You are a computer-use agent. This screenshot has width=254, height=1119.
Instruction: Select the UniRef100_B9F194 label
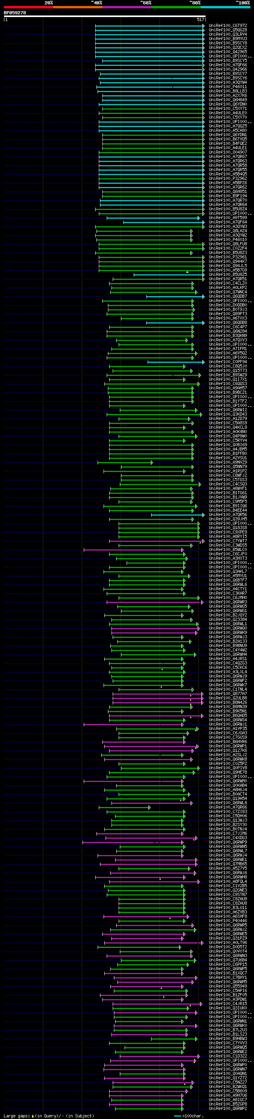pos(228,196)
